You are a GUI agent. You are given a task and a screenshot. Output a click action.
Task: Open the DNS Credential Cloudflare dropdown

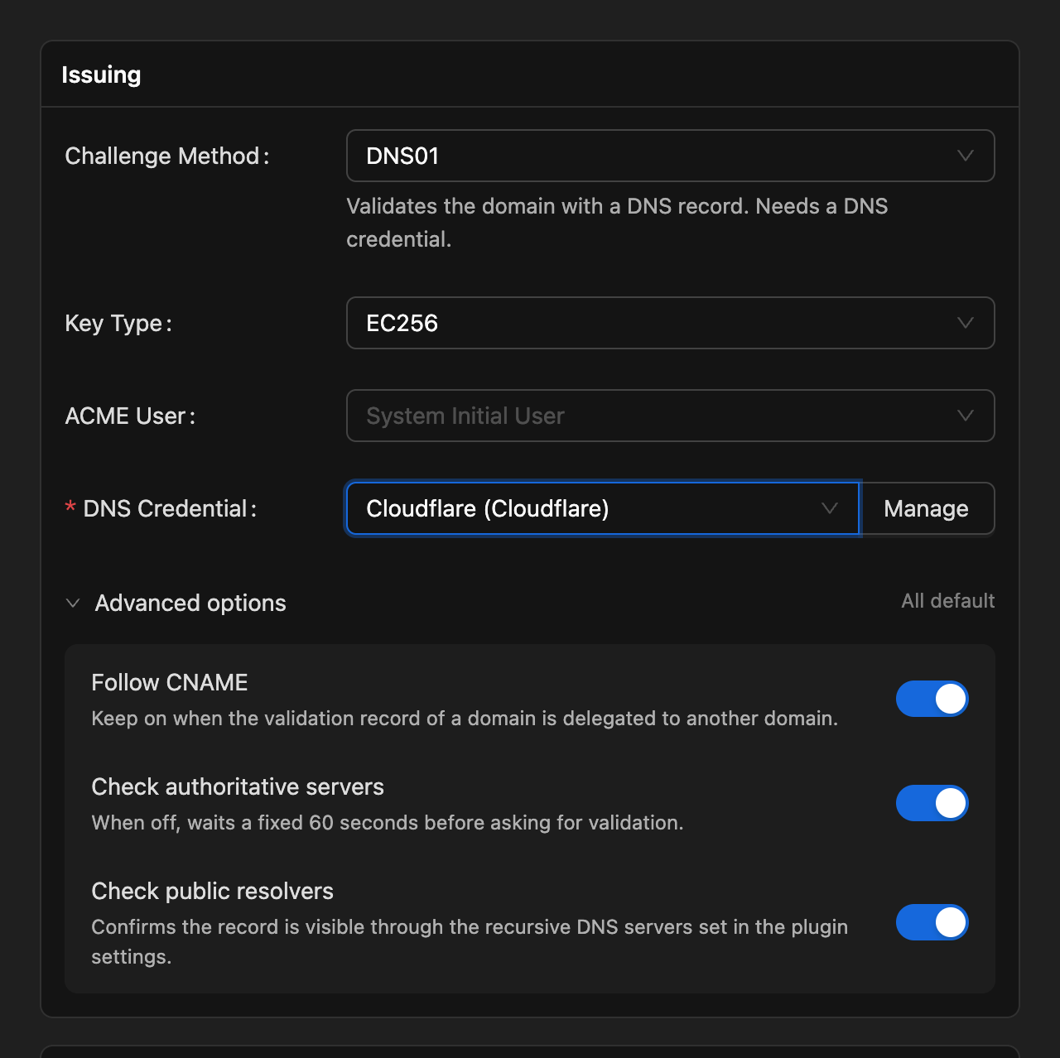[603, 508]
